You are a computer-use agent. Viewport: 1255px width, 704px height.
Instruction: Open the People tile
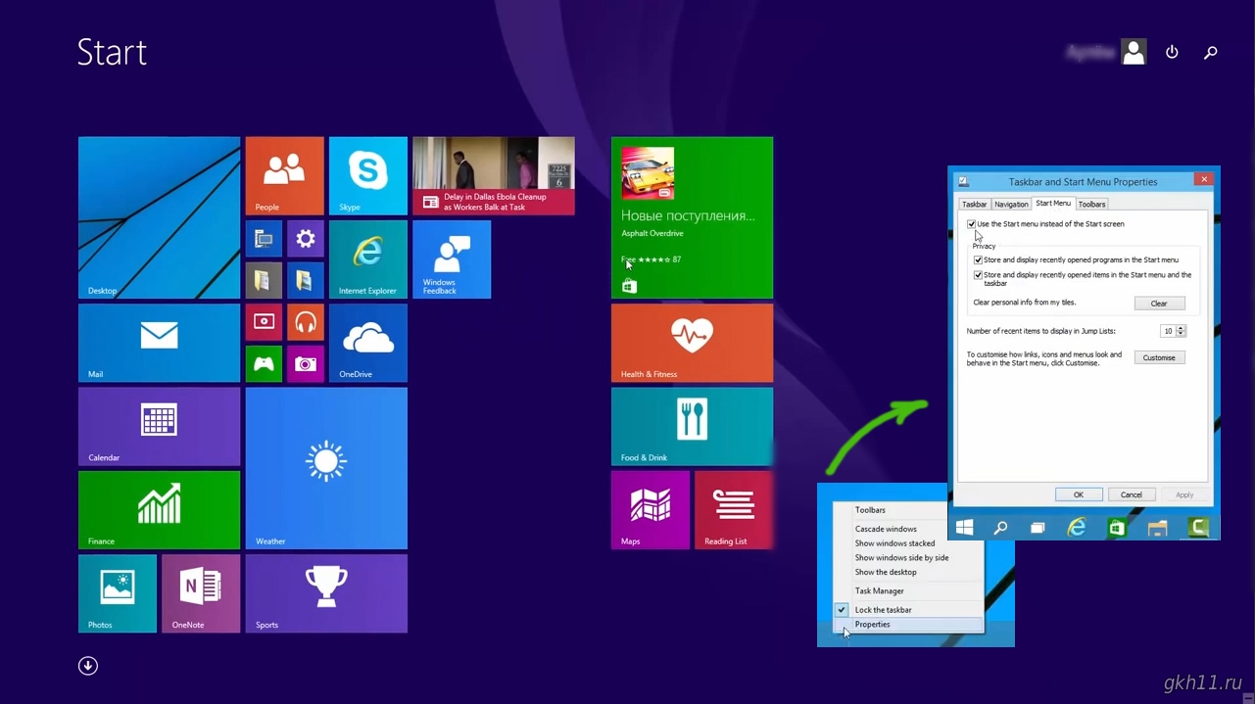click(x=284, y=176)
